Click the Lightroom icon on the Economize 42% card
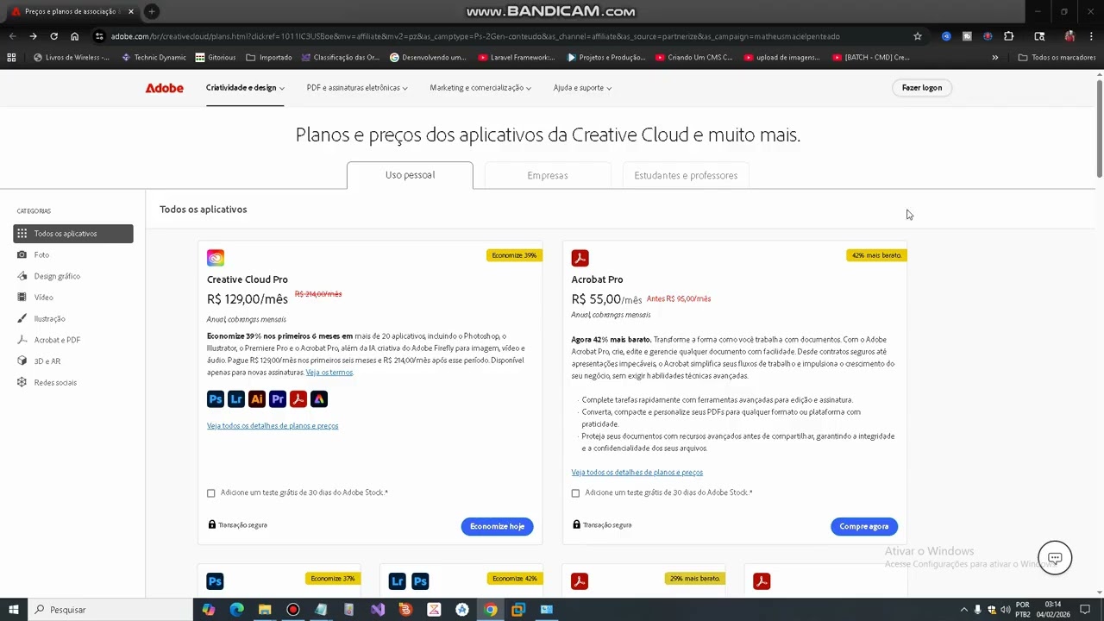The height and width of the screenshot is (621, 1104). (398, 581)
